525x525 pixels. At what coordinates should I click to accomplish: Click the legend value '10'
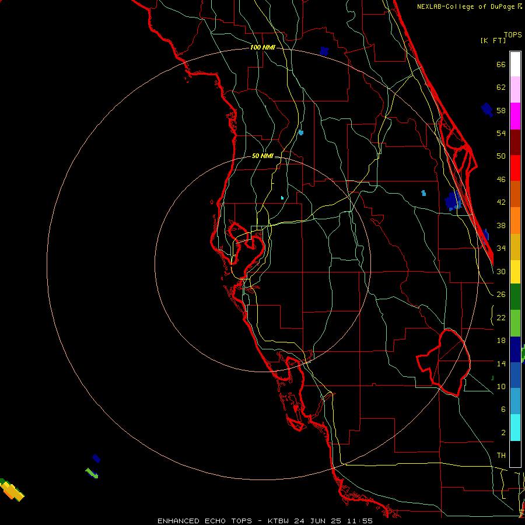[501, 386]
